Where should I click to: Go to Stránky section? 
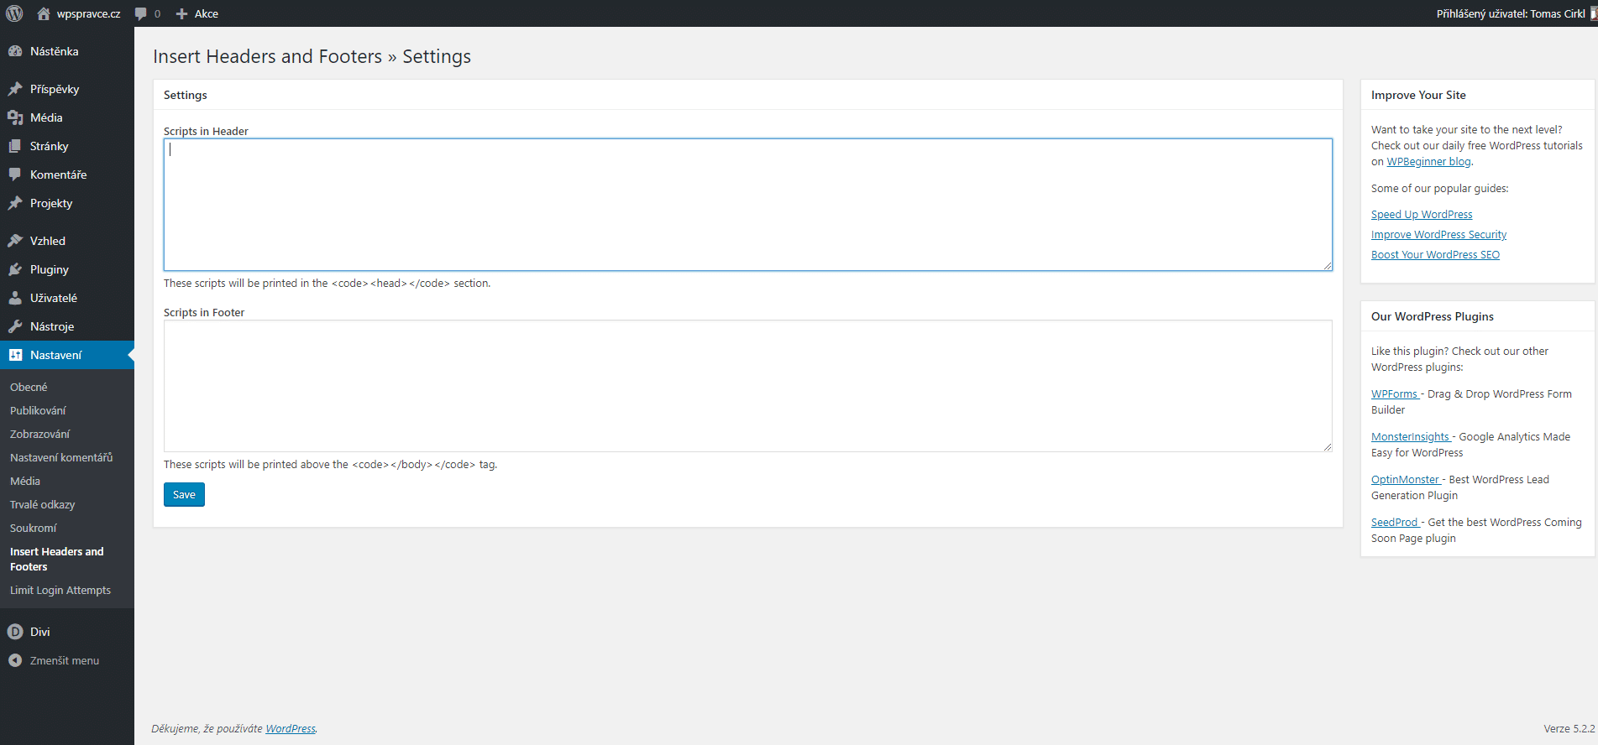50,146
